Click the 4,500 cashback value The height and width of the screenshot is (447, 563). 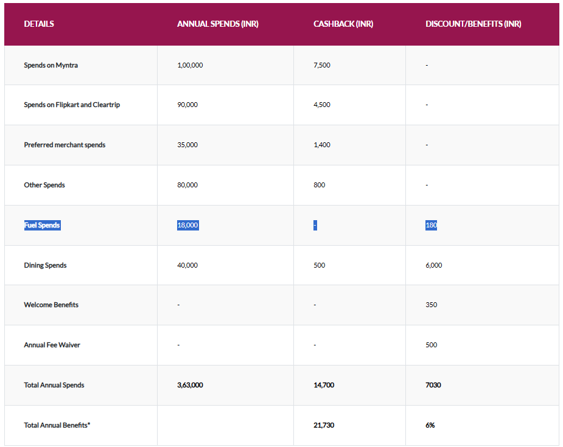coord(322,105)
